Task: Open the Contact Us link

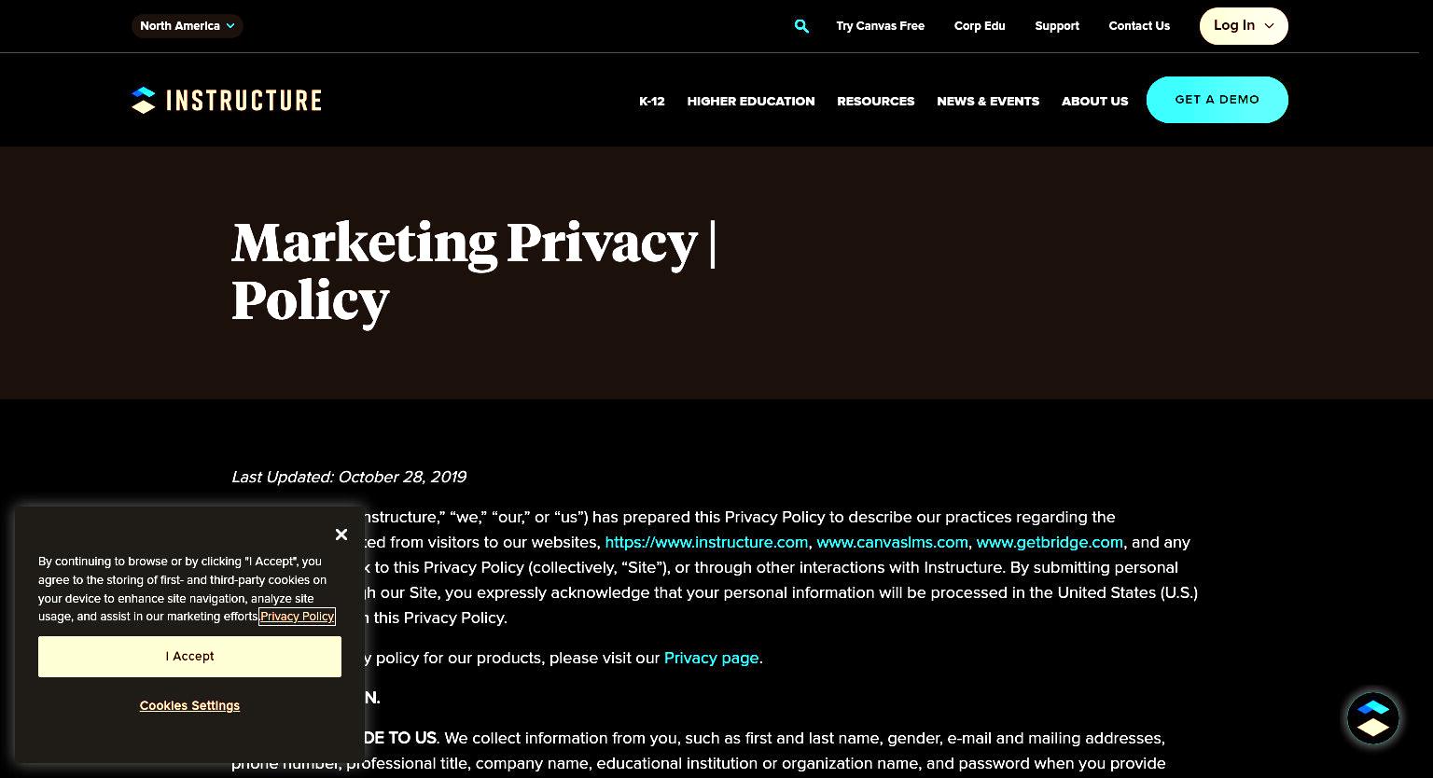Action: point(1139,26)
